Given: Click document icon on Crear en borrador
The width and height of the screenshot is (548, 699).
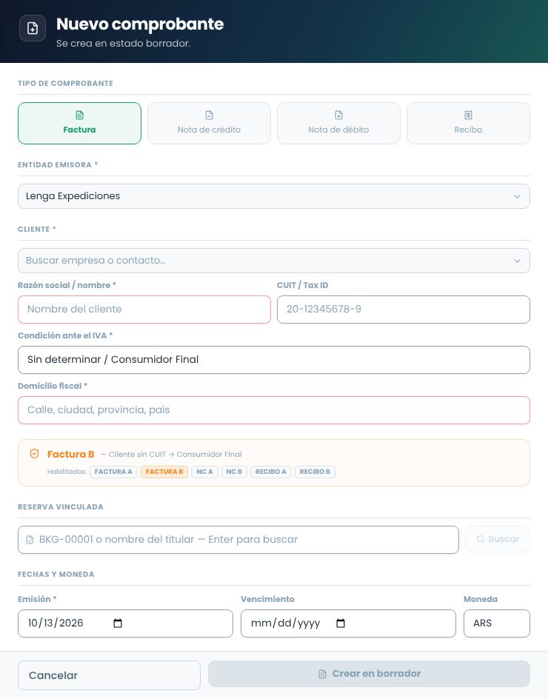Looking at the screenshot, I should [x=322, y=674].
